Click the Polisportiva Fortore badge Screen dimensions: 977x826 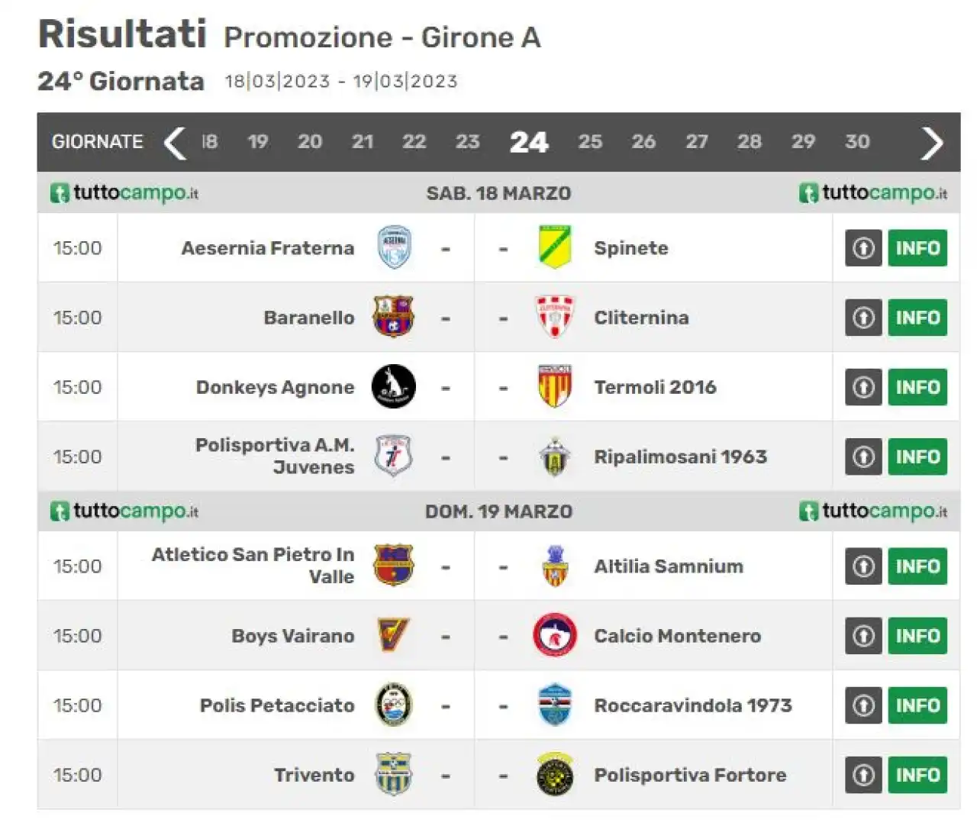555,774
